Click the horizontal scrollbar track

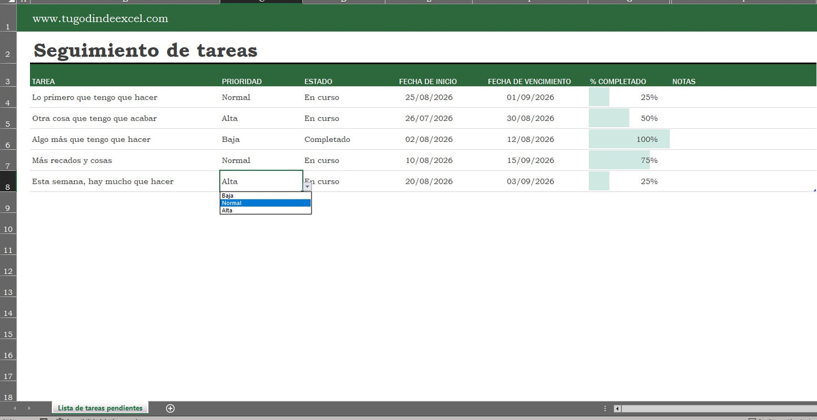coord(719,409)
